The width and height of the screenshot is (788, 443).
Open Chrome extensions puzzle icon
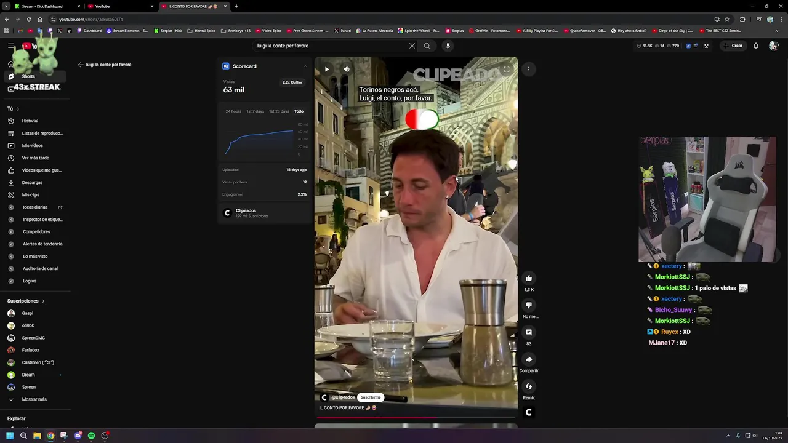pos(742,19)
